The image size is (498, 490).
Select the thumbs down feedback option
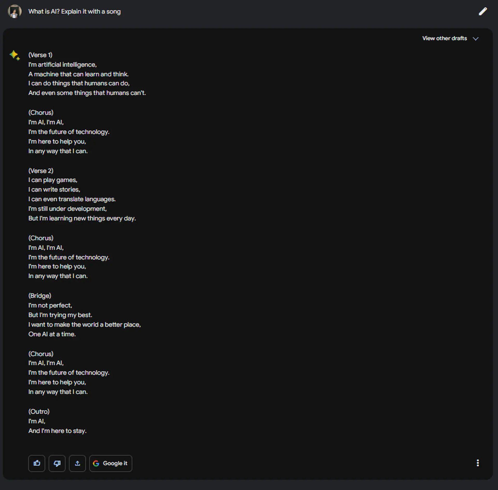(57, 463)
